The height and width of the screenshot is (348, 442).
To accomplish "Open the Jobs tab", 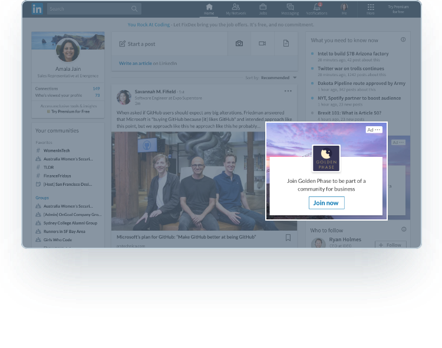I will (263, 9).
